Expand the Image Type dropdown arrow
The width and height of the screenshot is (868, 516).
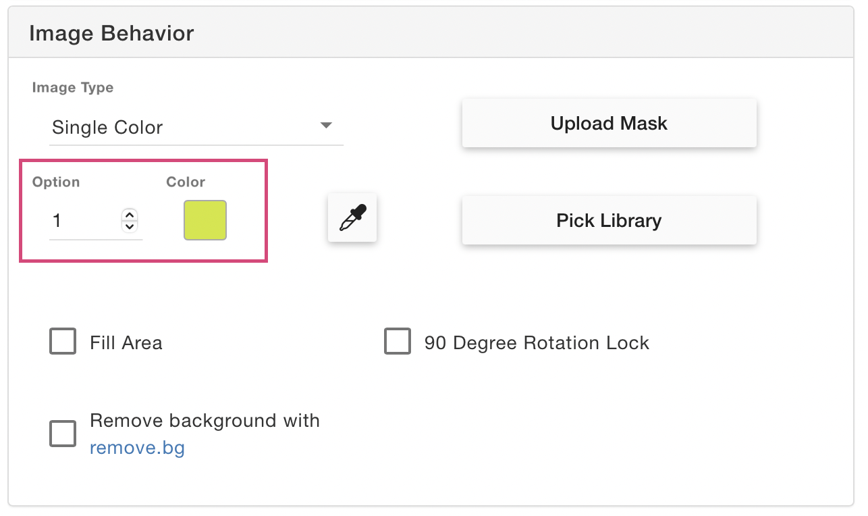[326, 126]
